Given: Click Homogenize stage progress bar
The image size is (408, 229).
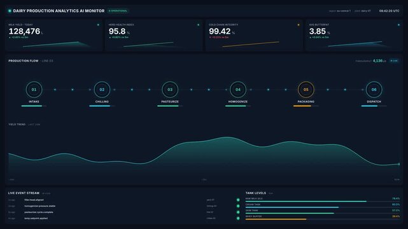Looking at the screenshot, I should pos(238,106).
